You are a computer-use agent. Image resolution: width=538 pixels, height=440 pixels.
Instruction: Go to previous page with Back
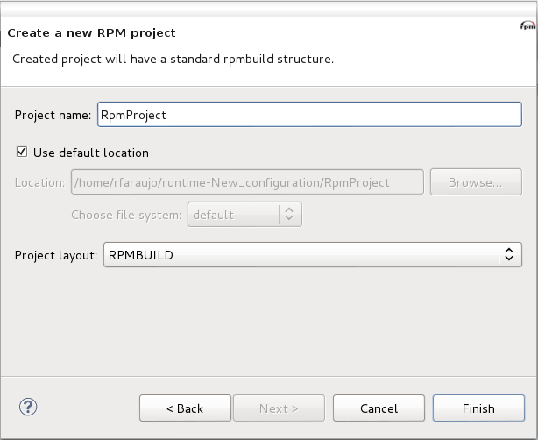pos(185,408)
